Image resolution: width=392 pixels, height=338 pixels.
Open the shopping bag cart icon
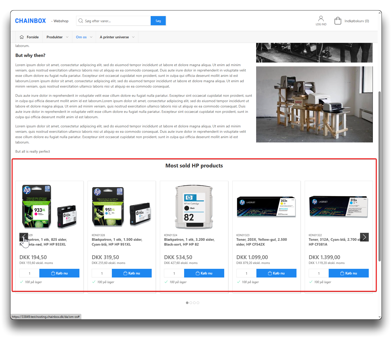(338, 21)
